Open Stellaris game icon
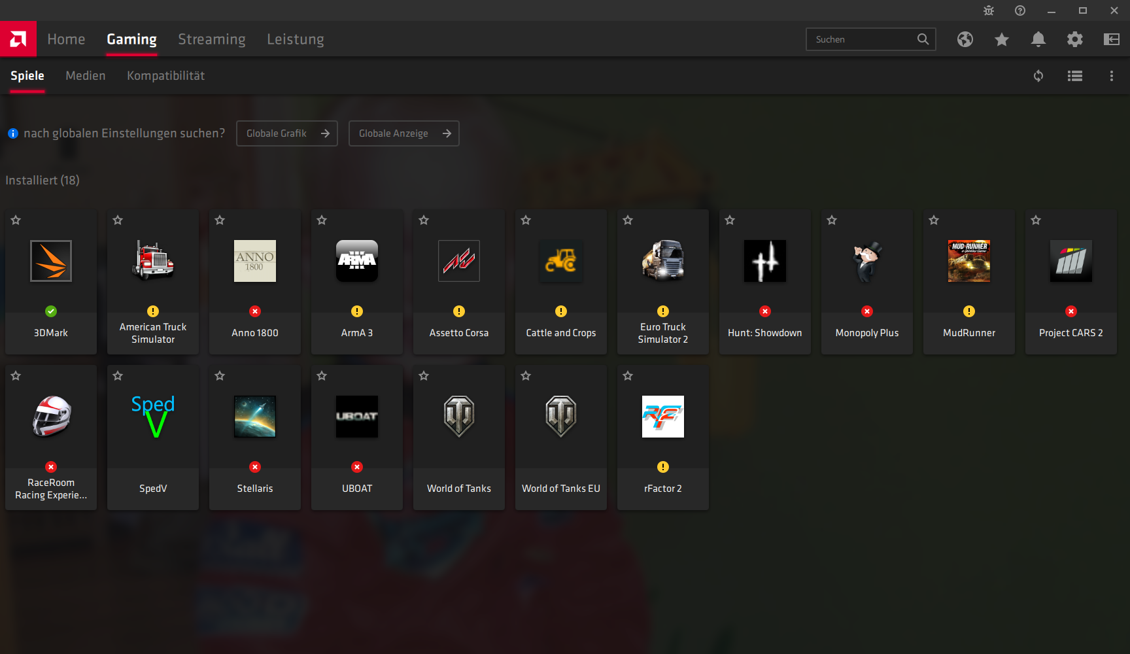This screenshot has width=1130, height=654. [255, 417]
